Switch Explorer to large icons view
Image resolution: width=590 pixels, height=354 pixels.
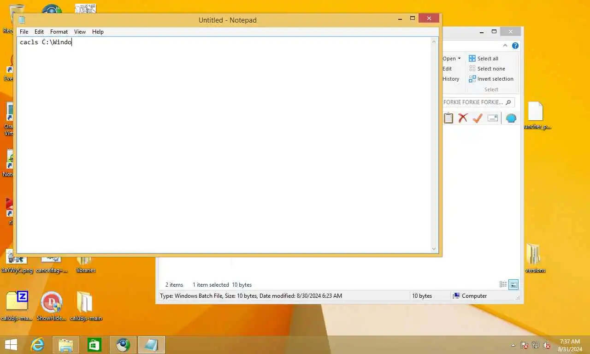pyautogui.click(x=513, y=284)
